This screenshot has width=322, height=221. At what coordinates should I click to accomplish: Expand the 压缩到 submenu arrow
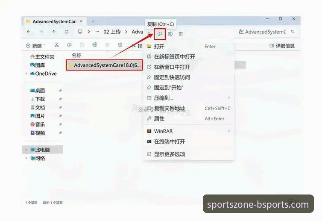(x=229, y=98)
